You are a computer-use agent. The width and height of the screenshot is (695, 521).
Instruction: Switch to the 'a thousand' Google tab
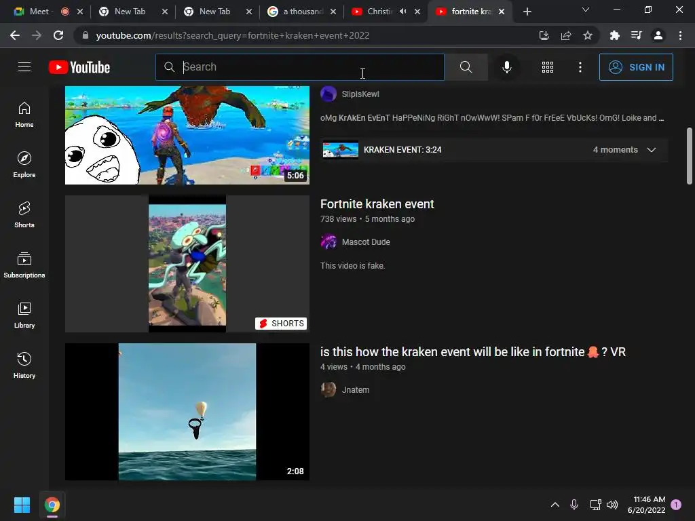303,12
